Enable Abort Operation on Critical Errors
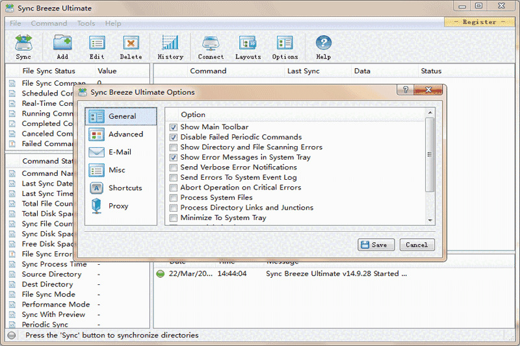The height and width of the screenshot is (346, 520). pyautogui.click(x=174, y=188)
